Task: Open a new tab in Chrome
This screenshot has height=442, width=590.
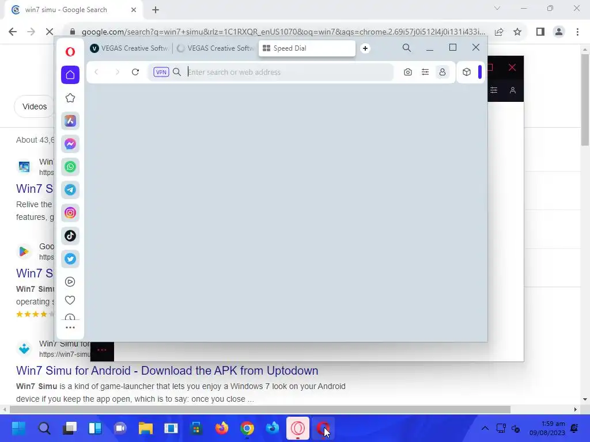Action: point(156,10)
